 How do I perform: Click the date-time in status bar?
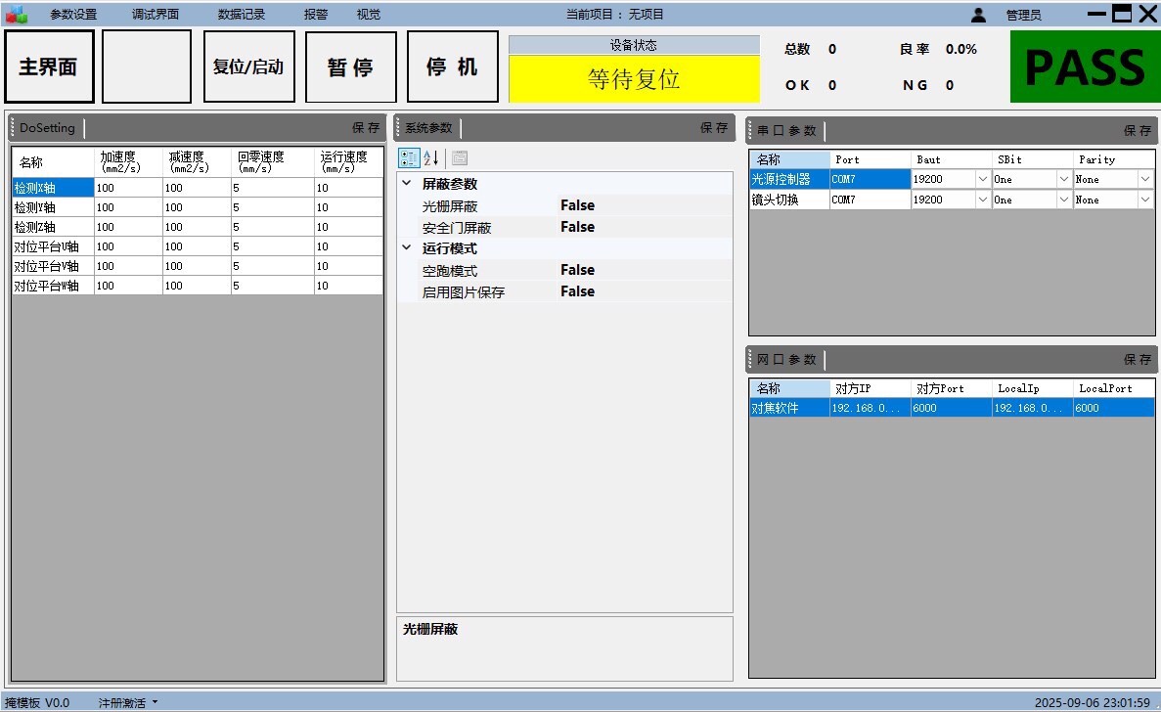1093,702
